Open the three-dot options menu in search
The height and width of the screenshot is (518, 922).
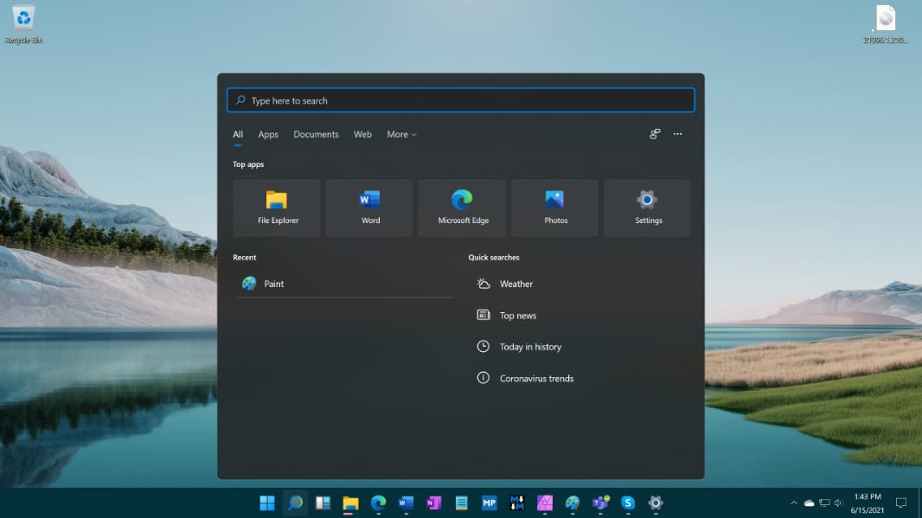pos(677,134)
